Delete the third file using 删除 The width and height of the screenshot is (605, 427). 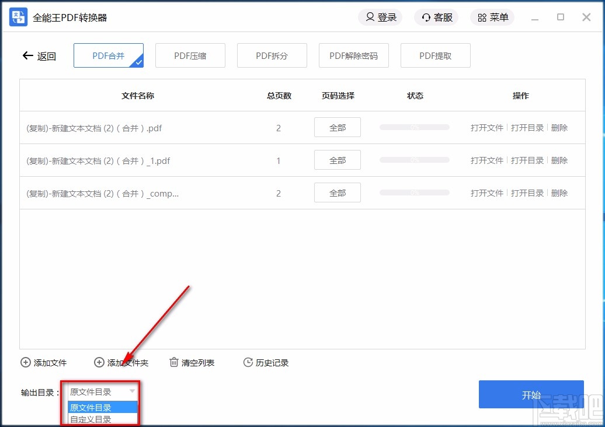(x=559, y=193)
